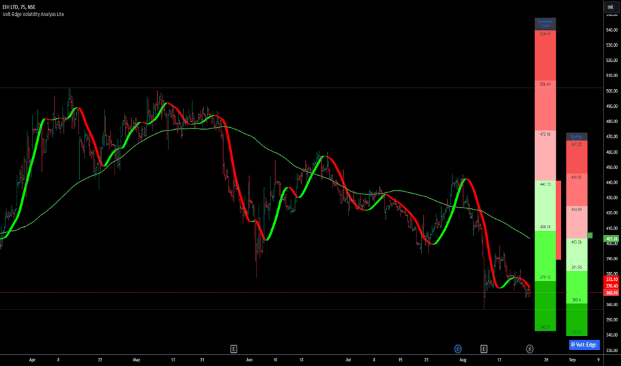The width and height of the screenshot is (621, 366).
Task: Click the red 368.10 price axis label
Action: point(612,293)
